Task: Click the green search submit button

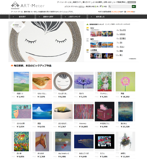Action: click(x=134, y=7)
